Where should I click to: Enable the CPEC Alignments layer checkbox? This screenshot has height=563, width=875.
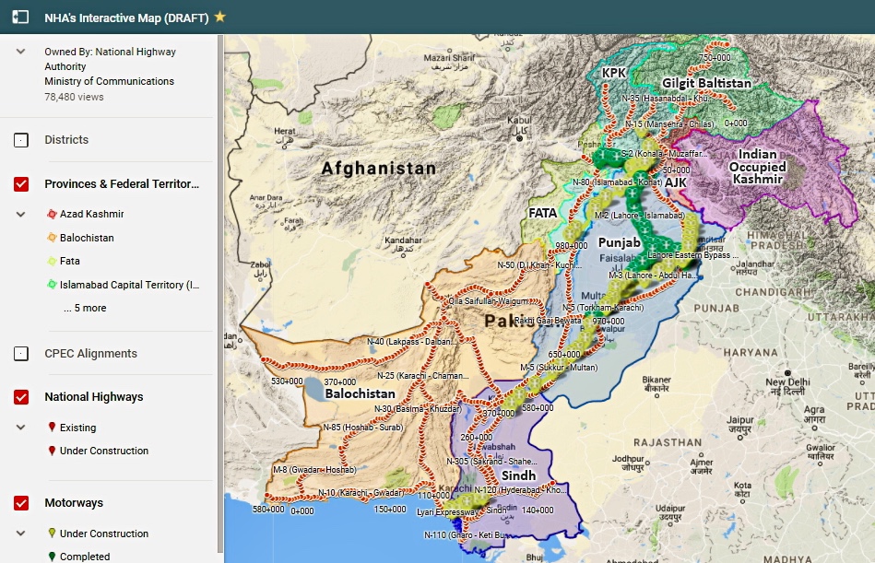pos(21,354)
